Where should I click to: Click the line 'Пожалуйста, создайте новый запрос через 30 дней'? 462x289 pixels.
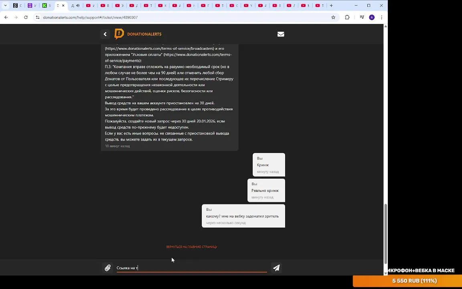pos(165,121)
